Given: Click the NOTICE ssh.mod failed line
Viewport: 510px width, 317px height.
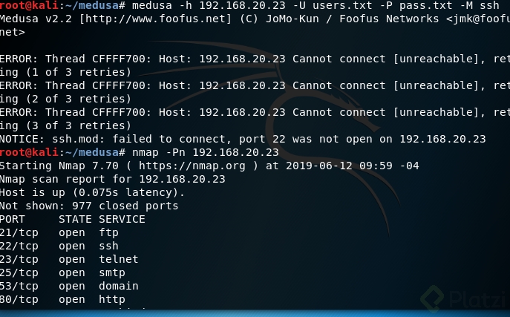Looking at the screenshot, I should (243, 139).
